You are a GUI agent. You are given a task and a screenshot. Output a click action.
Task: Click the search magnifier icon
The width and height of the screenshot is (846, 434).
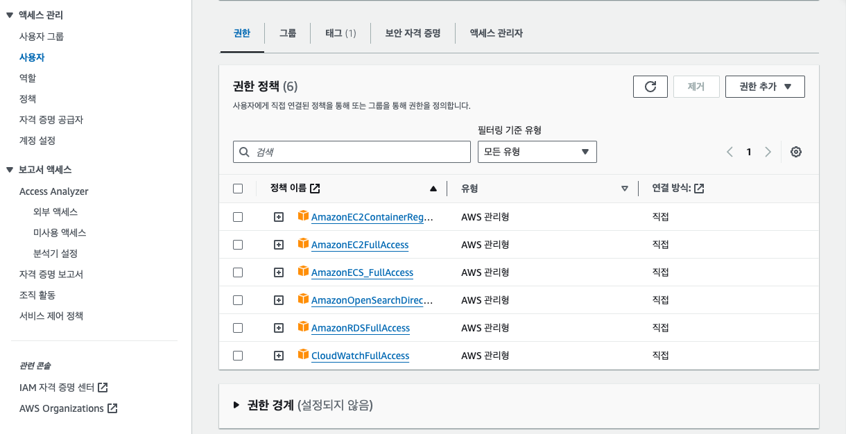coord(244,152)
